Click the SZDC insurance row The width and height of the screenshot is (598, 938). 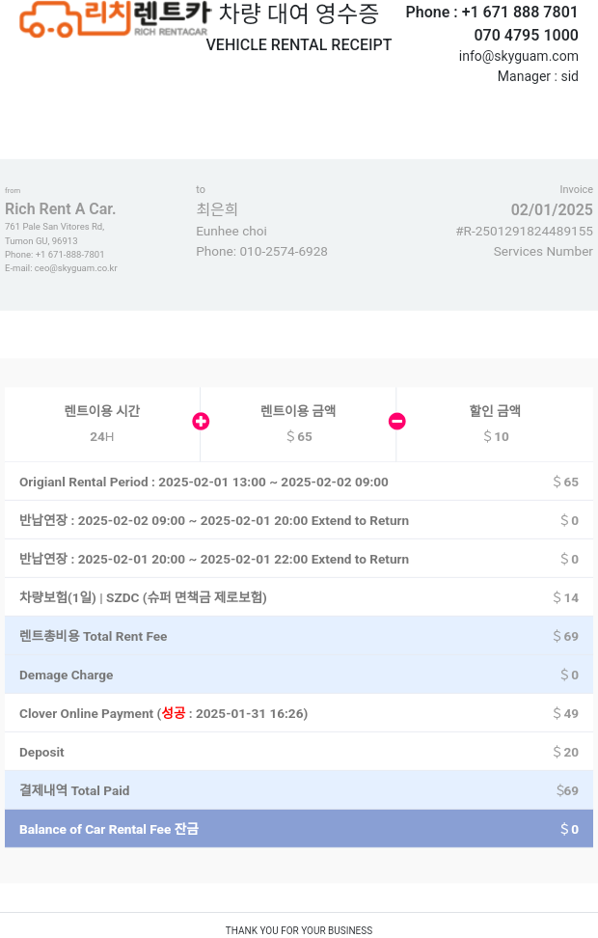pos(299,597)
